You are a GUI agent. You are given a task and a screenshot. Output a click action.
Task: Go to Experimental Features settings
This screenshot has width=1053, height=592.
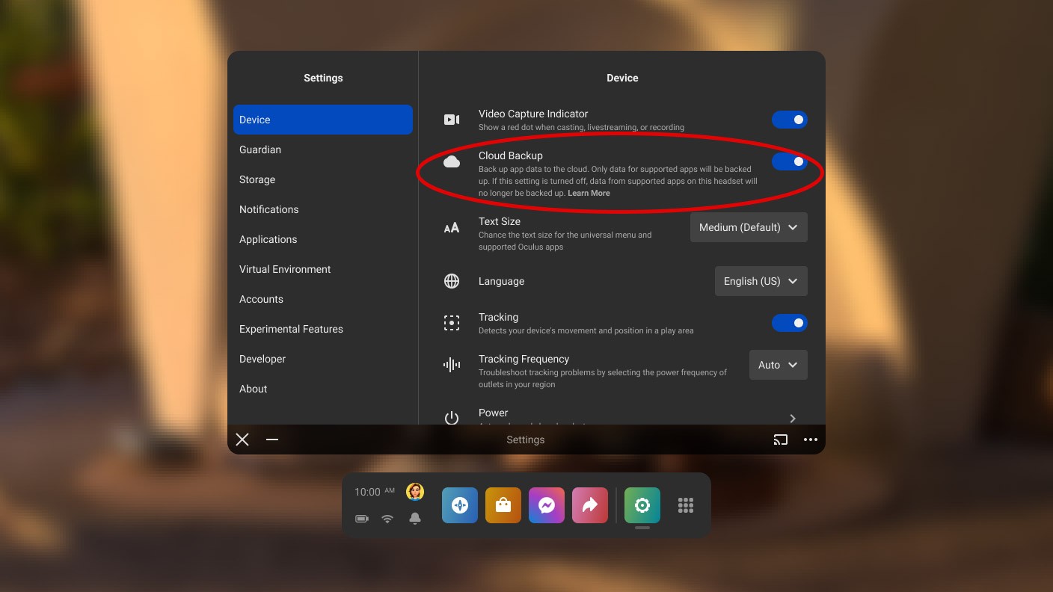[x=291, y=329]
